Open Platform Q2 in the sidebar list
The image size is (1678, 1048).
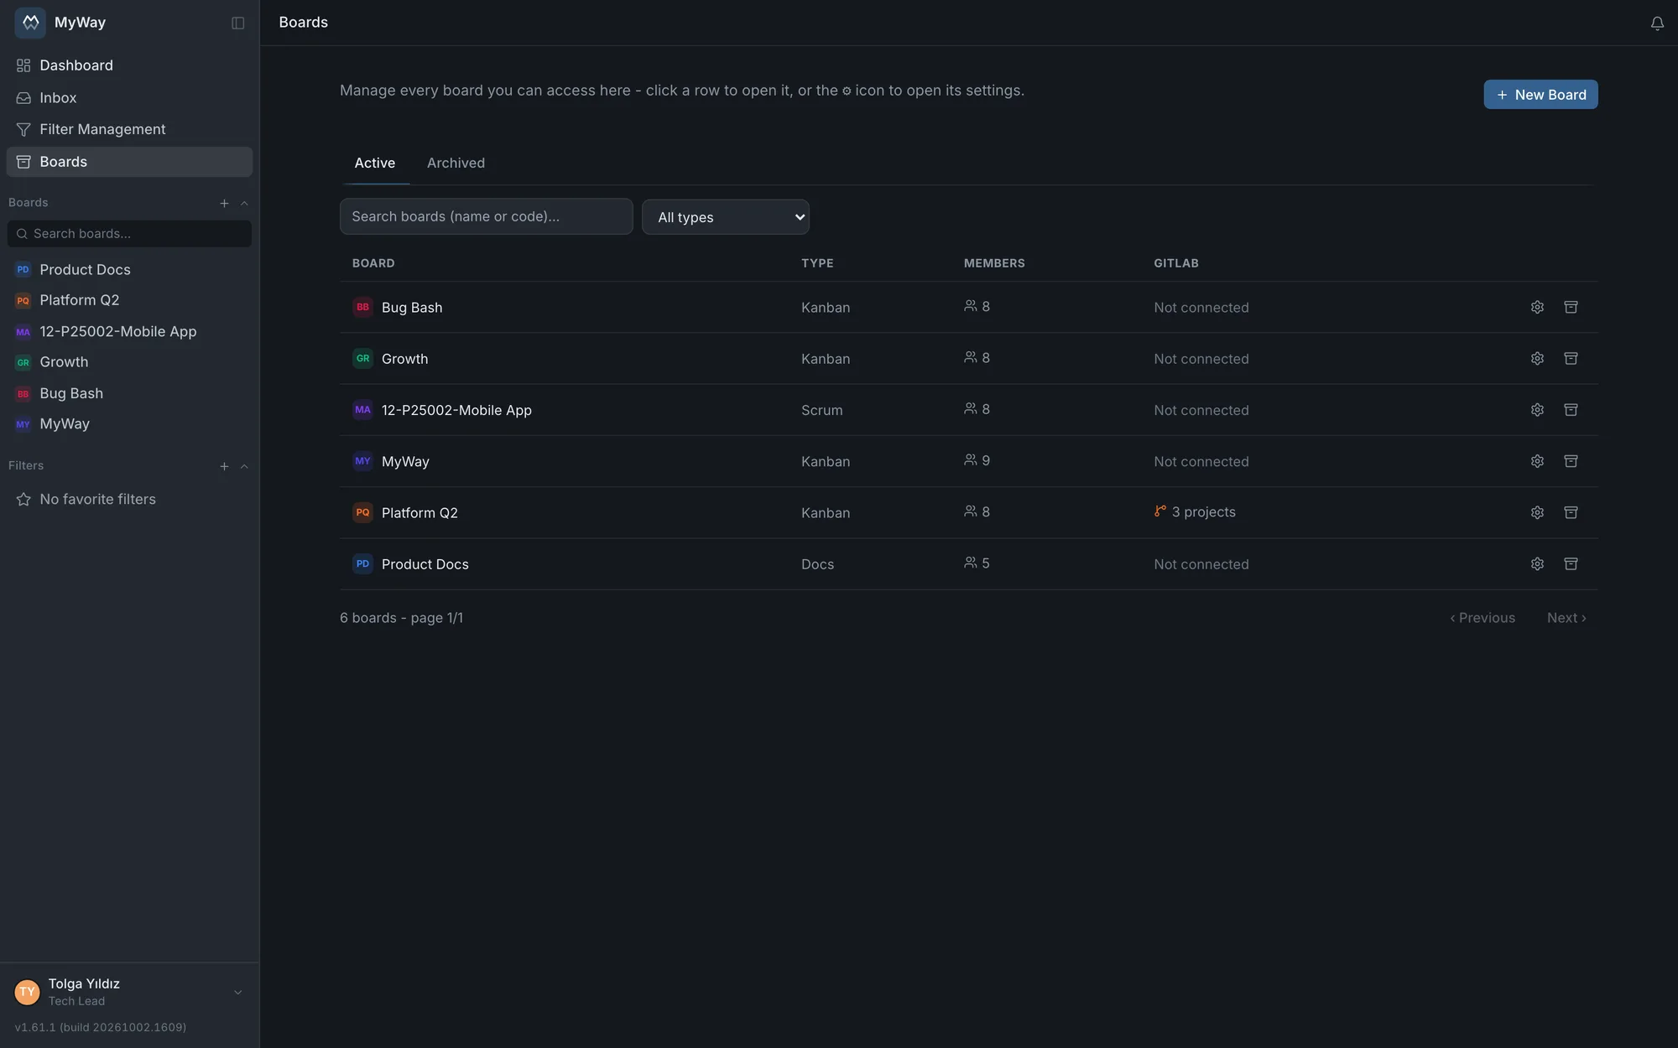click(129, 300)
